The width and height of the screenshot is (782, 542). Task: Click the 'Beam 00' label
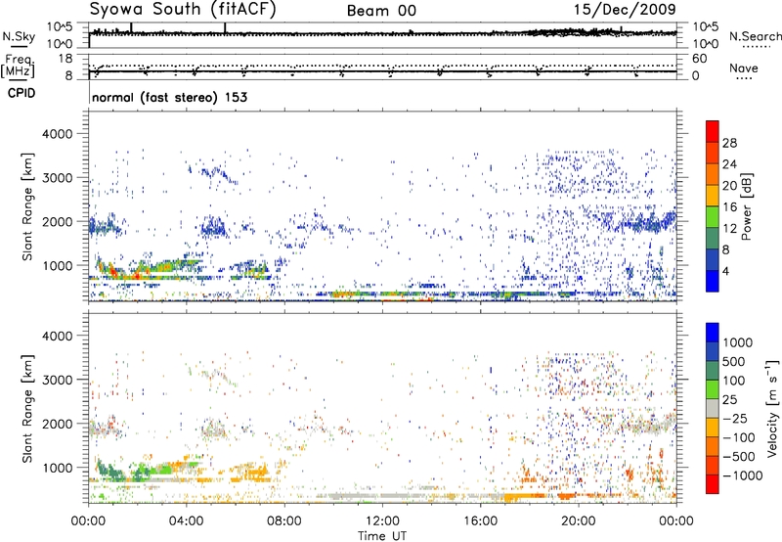point(381,11)
